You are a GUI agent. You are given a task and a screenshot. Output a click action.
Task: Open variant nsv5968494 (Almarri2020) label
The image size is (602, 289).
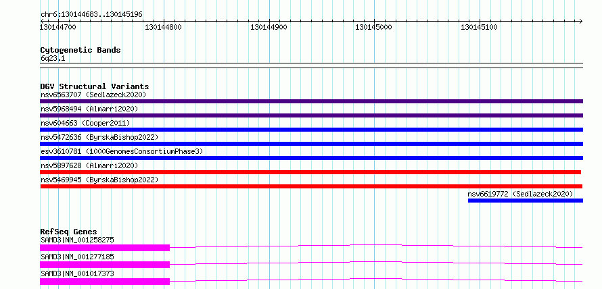[x=89, y=109]
